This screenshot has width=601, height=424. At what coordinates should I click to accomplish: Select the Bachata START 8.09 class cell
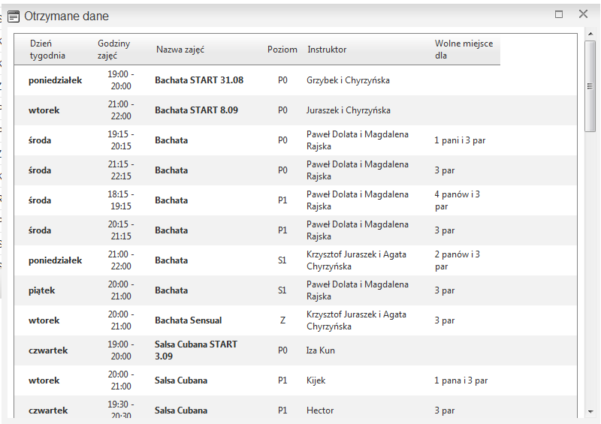pos(196,110)
